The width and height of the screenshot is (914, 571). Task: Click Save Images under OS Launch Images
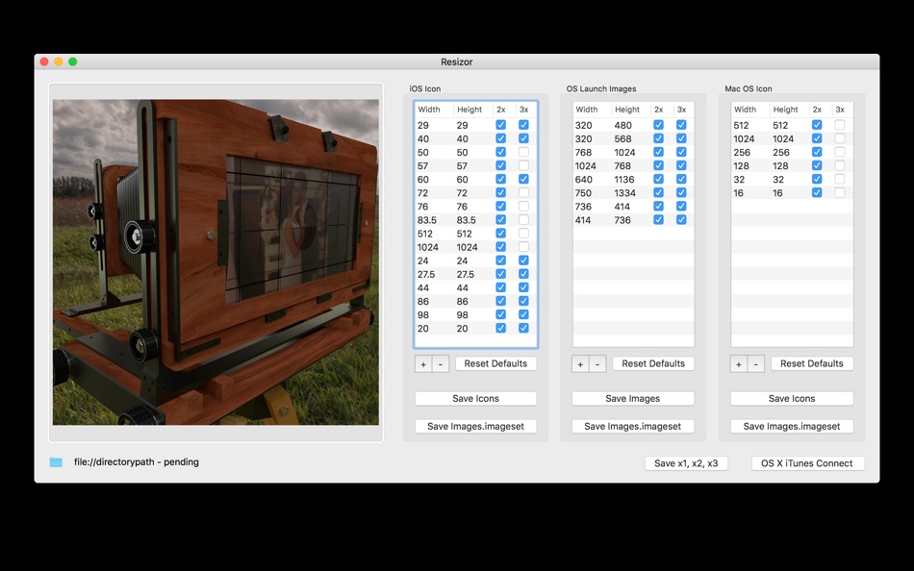click(x=633, y=398)
